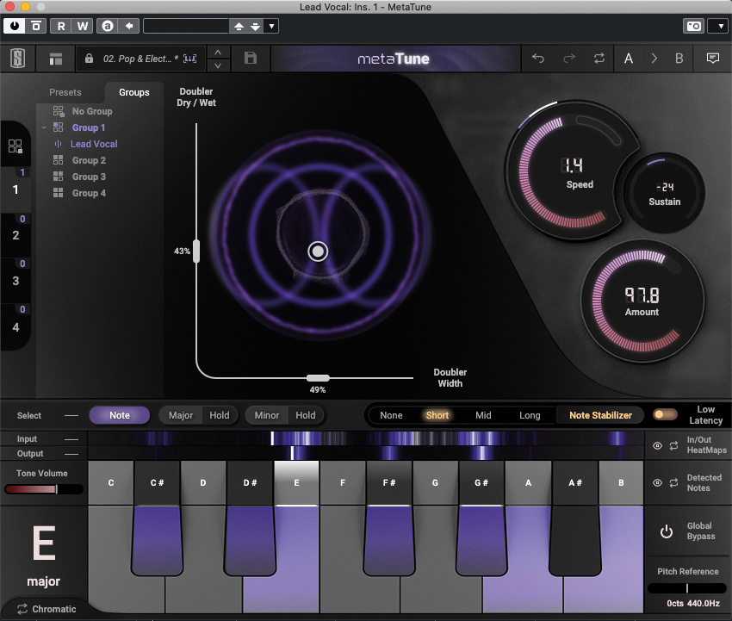The height and width of the screenshot is (621, 732).
Task: Collapse the Group 1 tree chevron
Action: 44,127
